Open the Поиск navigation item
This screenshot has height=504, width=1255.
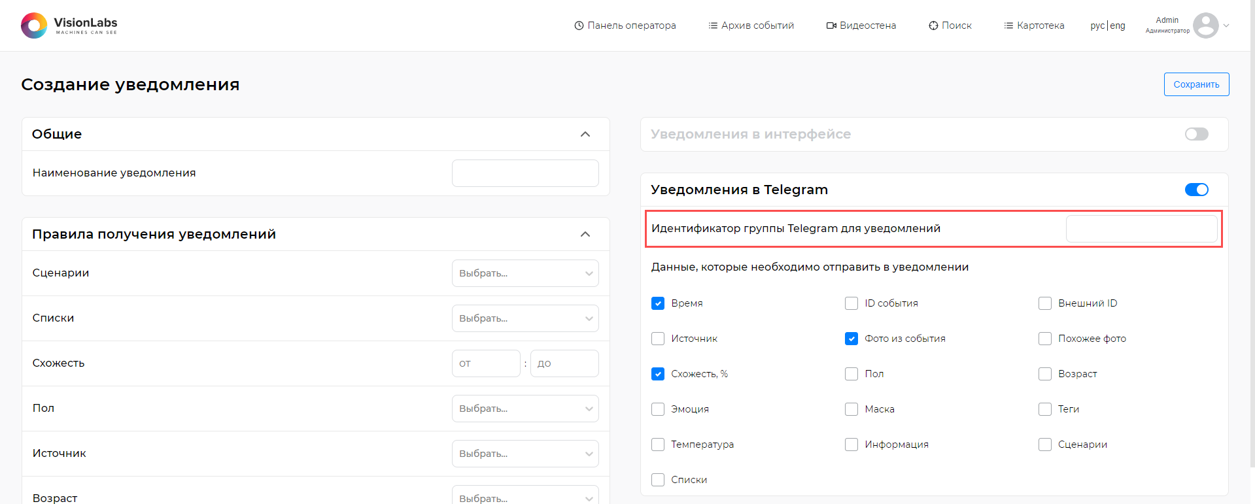coord(950,25)
